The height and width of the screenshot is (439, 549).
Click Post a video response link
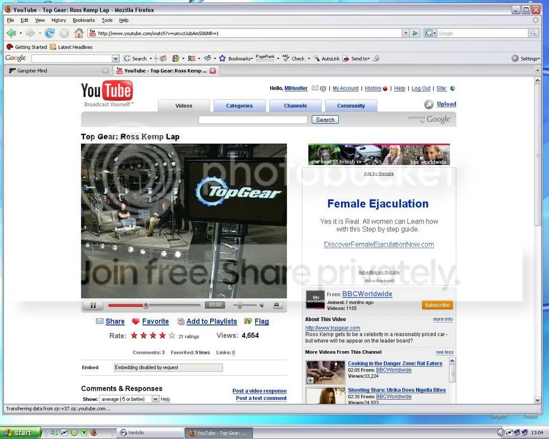259,391
